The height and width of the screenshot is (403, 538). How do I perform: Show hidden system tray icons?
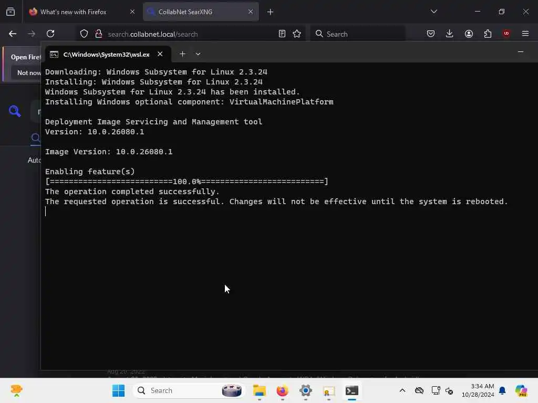pyautogui.click(x=402, y=390)
